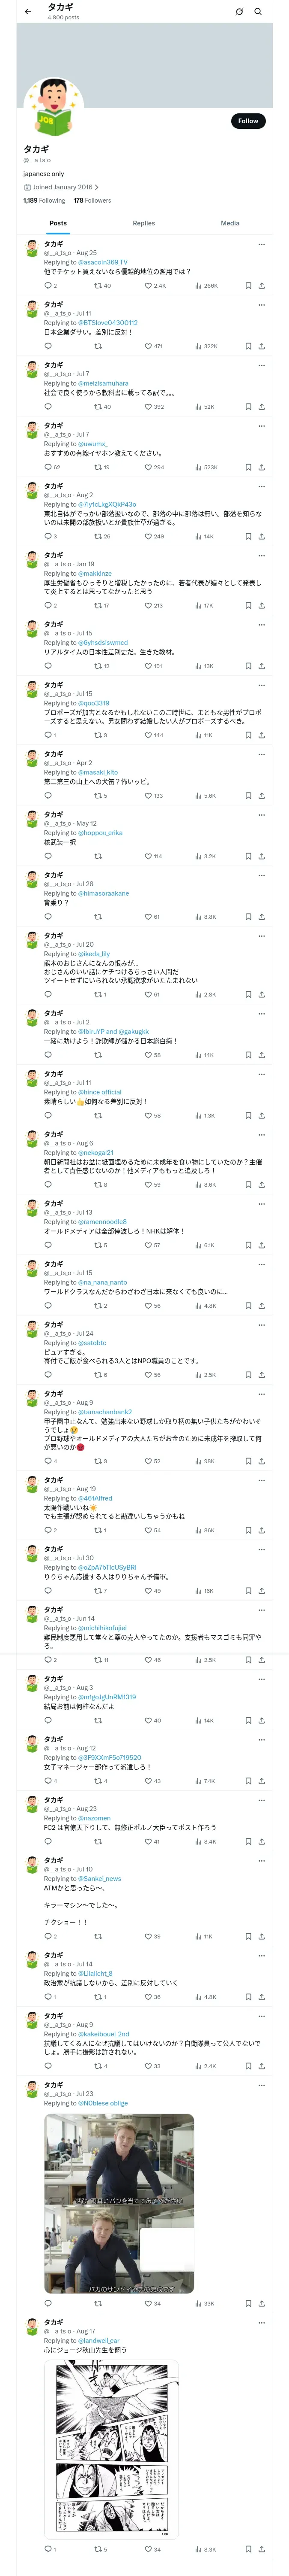Open the search icon in the header

click(x=258, y=12)
